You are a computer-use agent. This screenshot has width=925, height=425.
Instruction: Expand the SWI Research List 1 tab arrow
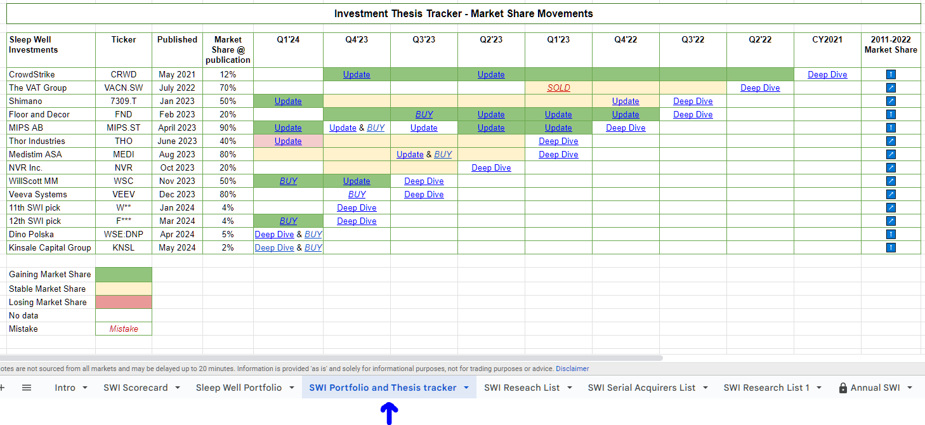819,388
